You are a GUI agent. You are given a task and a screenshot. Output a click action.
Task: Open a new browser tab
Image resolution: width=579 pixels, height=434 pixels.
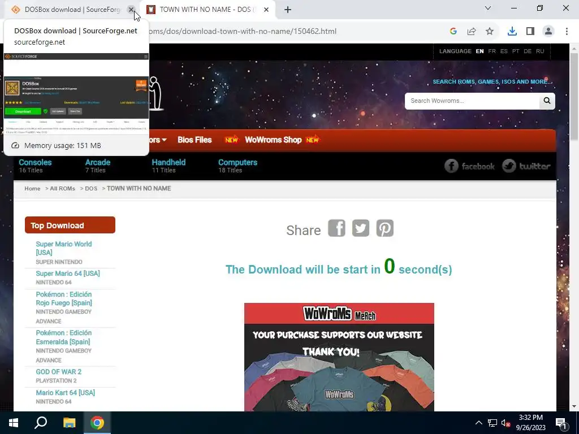(288, 10)
